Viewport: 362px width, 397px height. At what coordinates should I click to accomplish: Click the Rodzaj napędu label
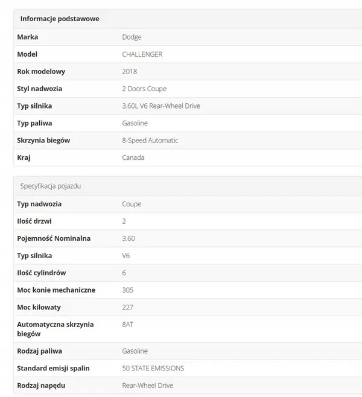[x=41, y=385]
